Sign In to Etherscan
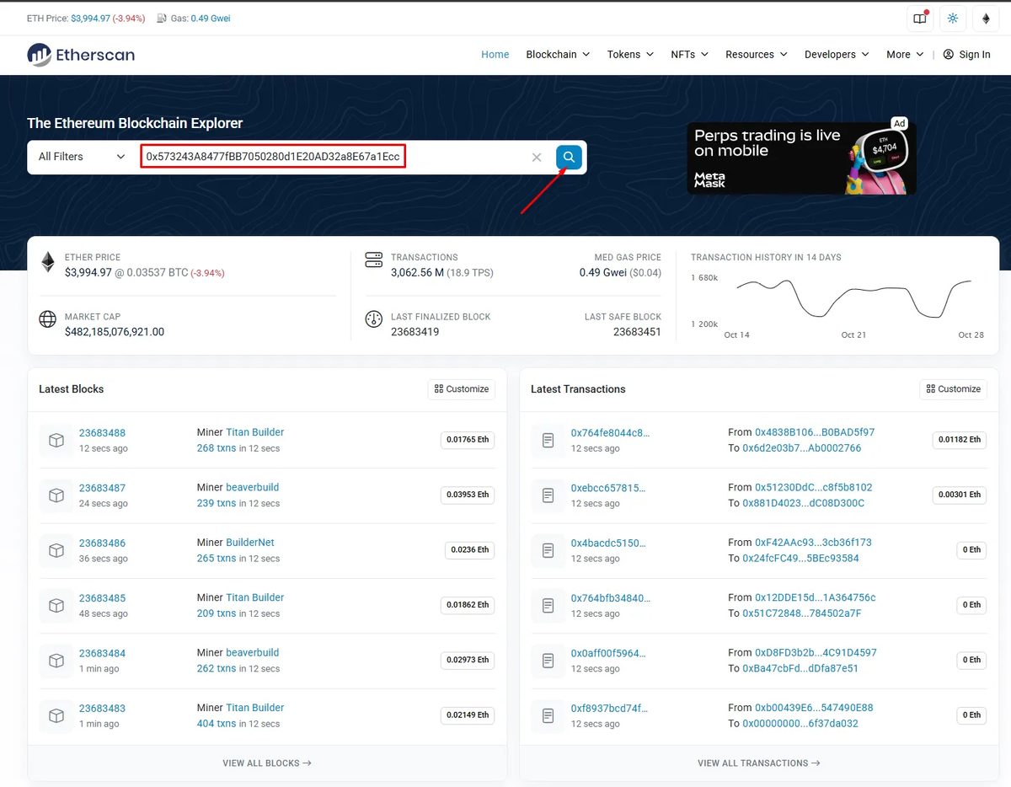 (x=966, y=54)
